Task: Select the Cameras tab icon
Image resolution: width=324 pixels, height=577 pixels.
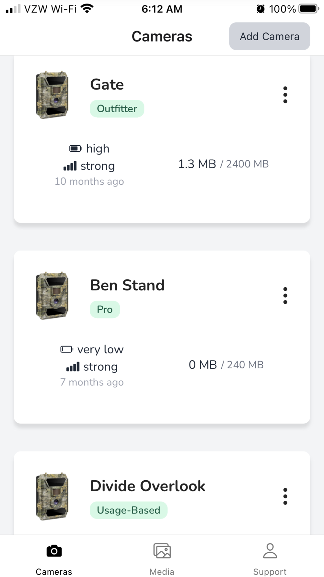Action: (54, 552)
